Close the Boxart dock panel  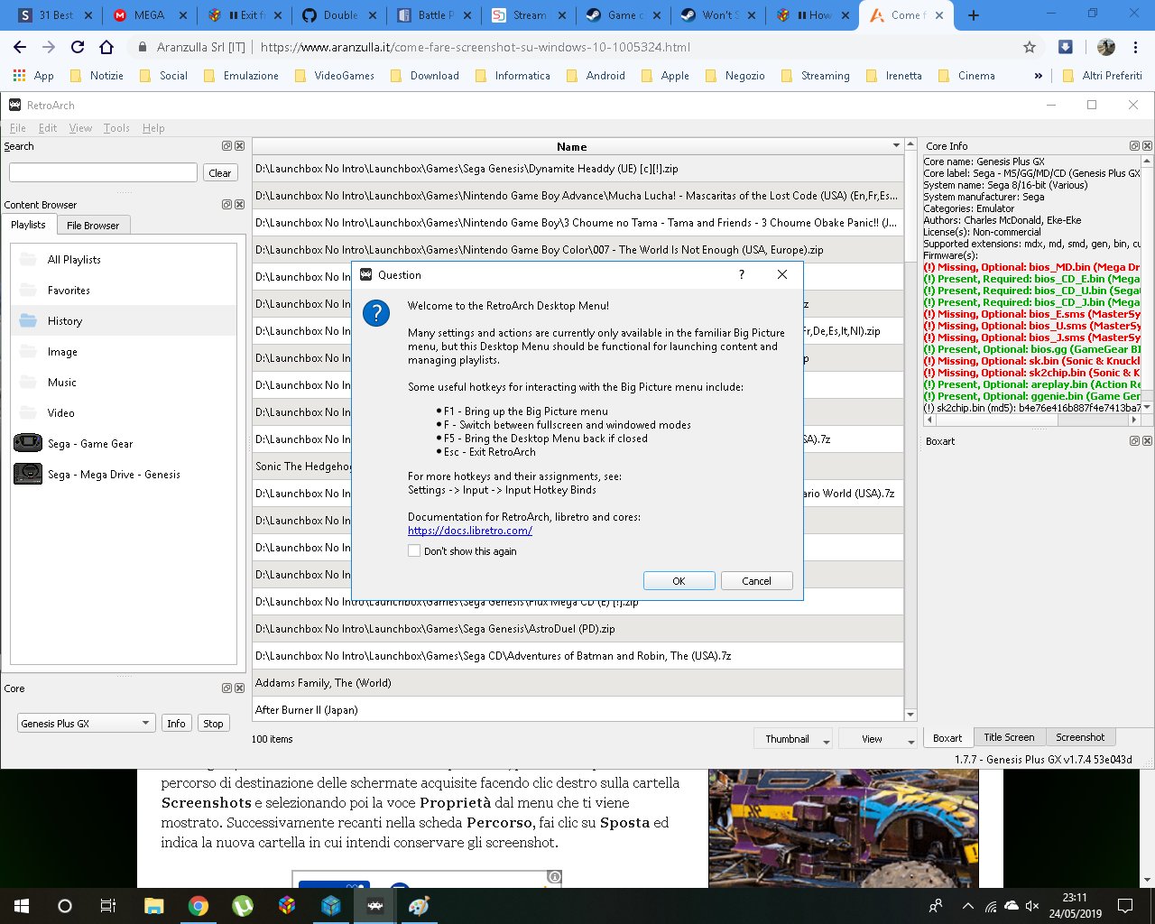tap(1147, 440)
